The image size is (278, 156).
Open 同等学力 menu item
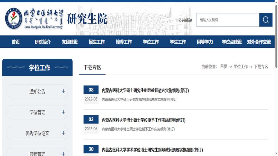point(205,42)
